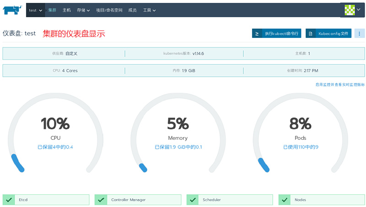The width and height of the screenshot is (366, 207).
Task: Open the user avatar menu
Action: [x=350, y=10]
